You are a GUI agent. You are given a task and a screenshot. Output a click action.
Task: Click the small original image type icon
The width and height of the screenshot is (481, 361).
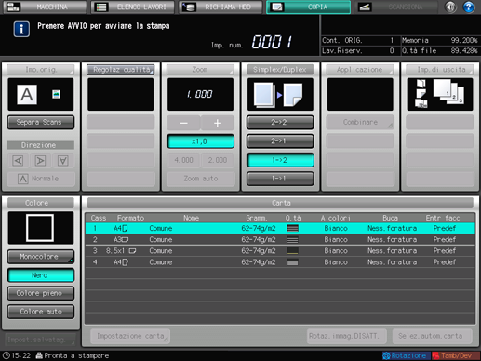click(x=56, y=94)
